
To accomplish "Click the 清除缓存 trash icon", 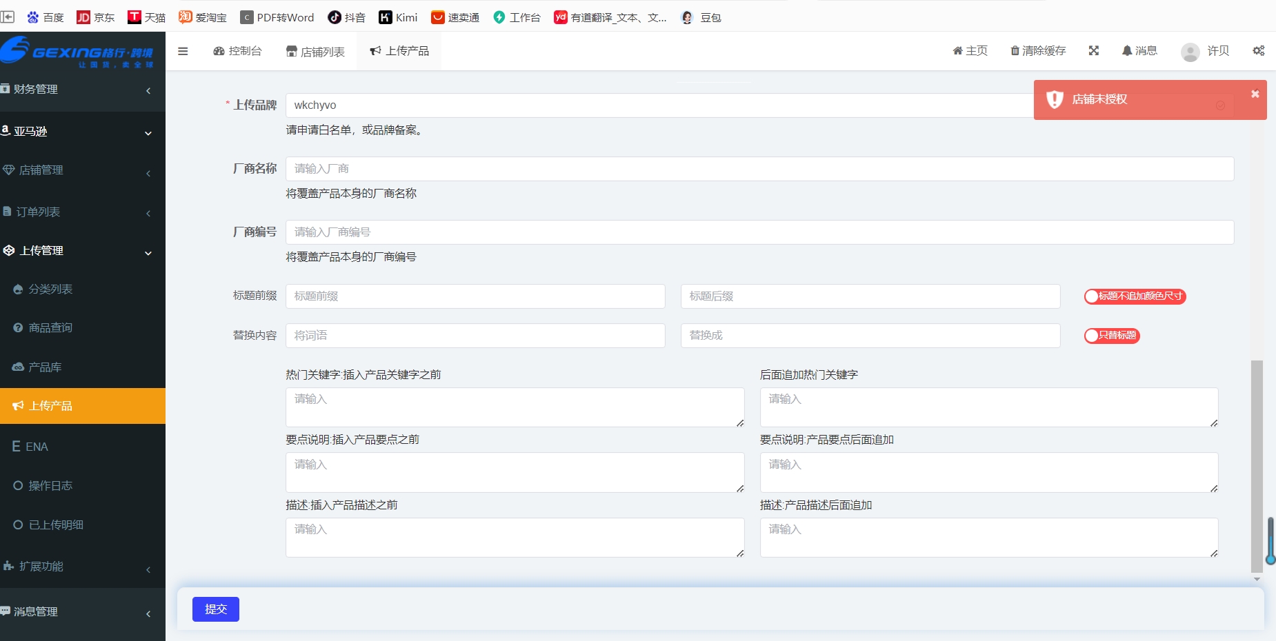I will [1015, 51].
